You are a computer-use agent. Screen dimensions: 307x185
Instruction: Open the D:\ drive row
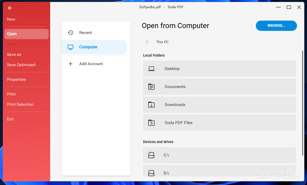click(x=219, y=171)
